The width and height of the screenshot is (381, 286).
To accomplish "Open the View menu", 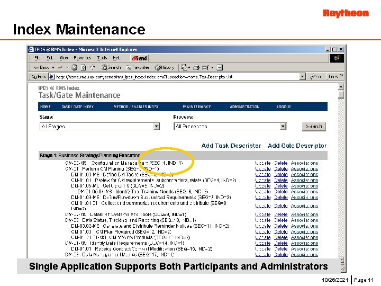I will 63,58.
